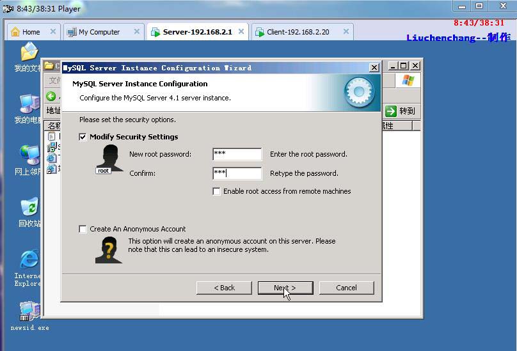
Task: Click the folder icon in Explorer title bar
Action: click(49, 65)
